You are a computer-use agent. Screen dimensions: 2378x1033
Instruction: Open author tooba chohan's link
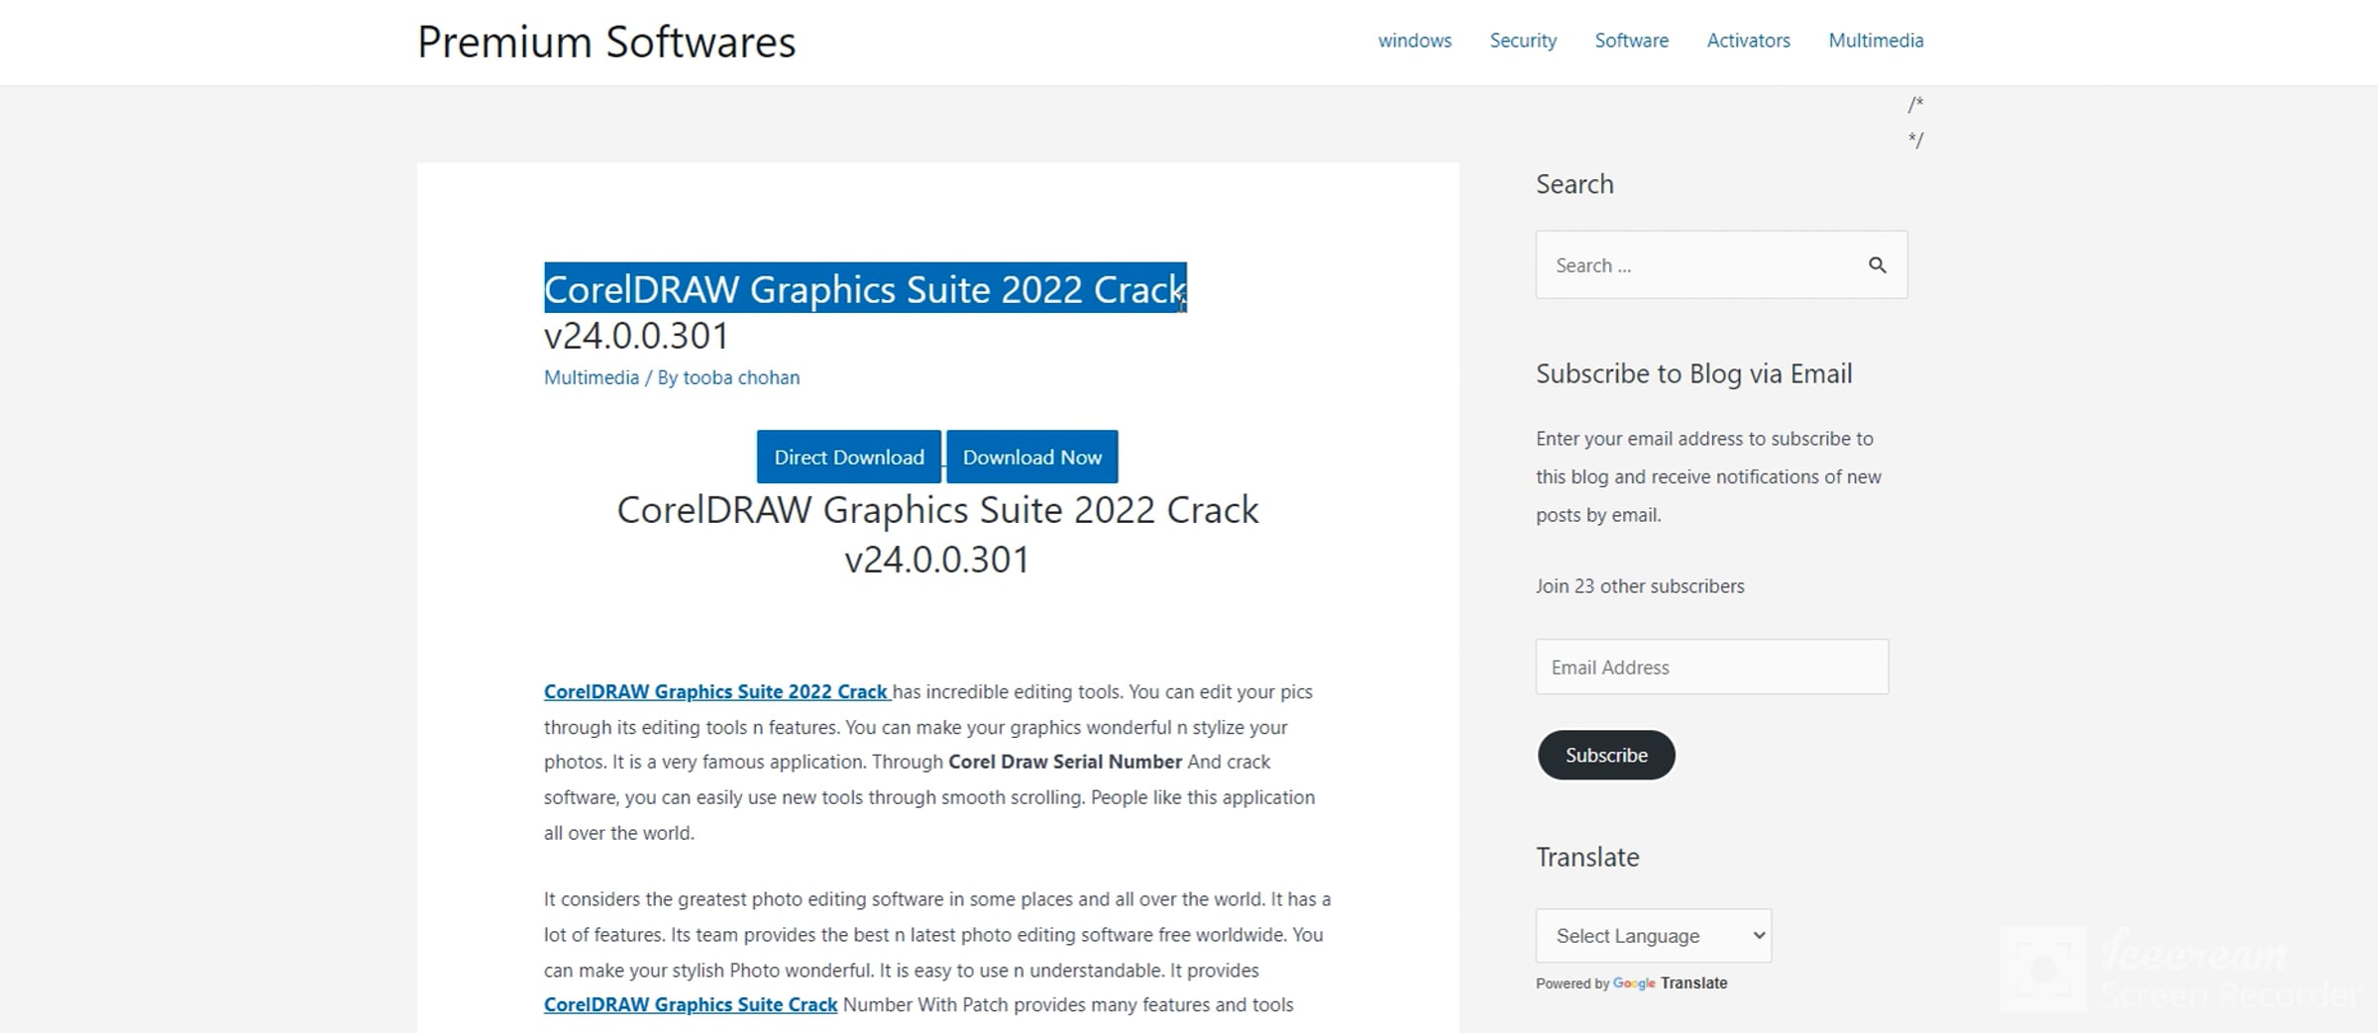pos(741,377)
